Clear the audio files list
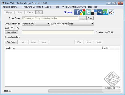125x95 pixels. (44, 42)
